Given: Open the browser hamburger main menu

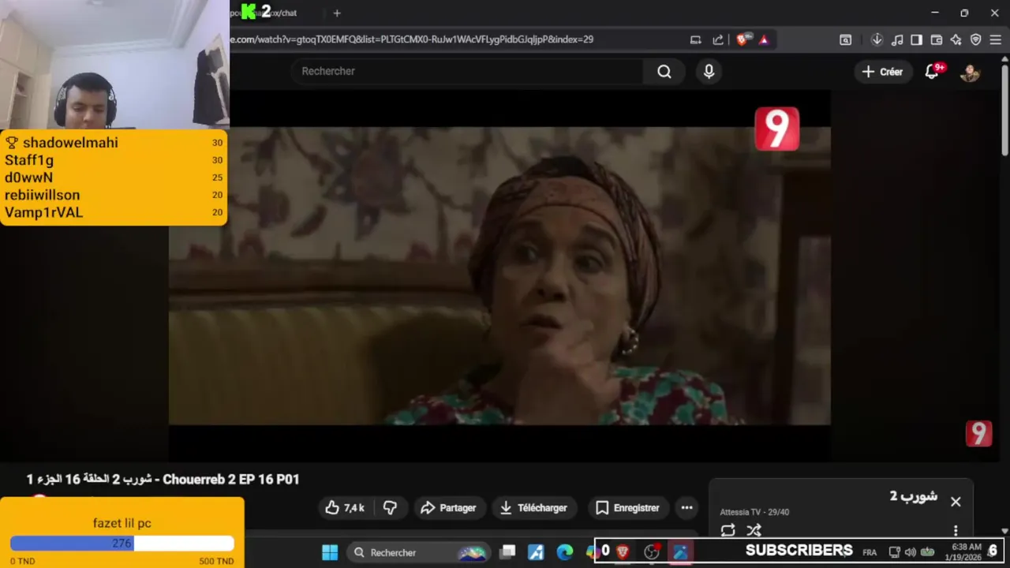Looking at the screenshot, I should click(x=995, y=39).
